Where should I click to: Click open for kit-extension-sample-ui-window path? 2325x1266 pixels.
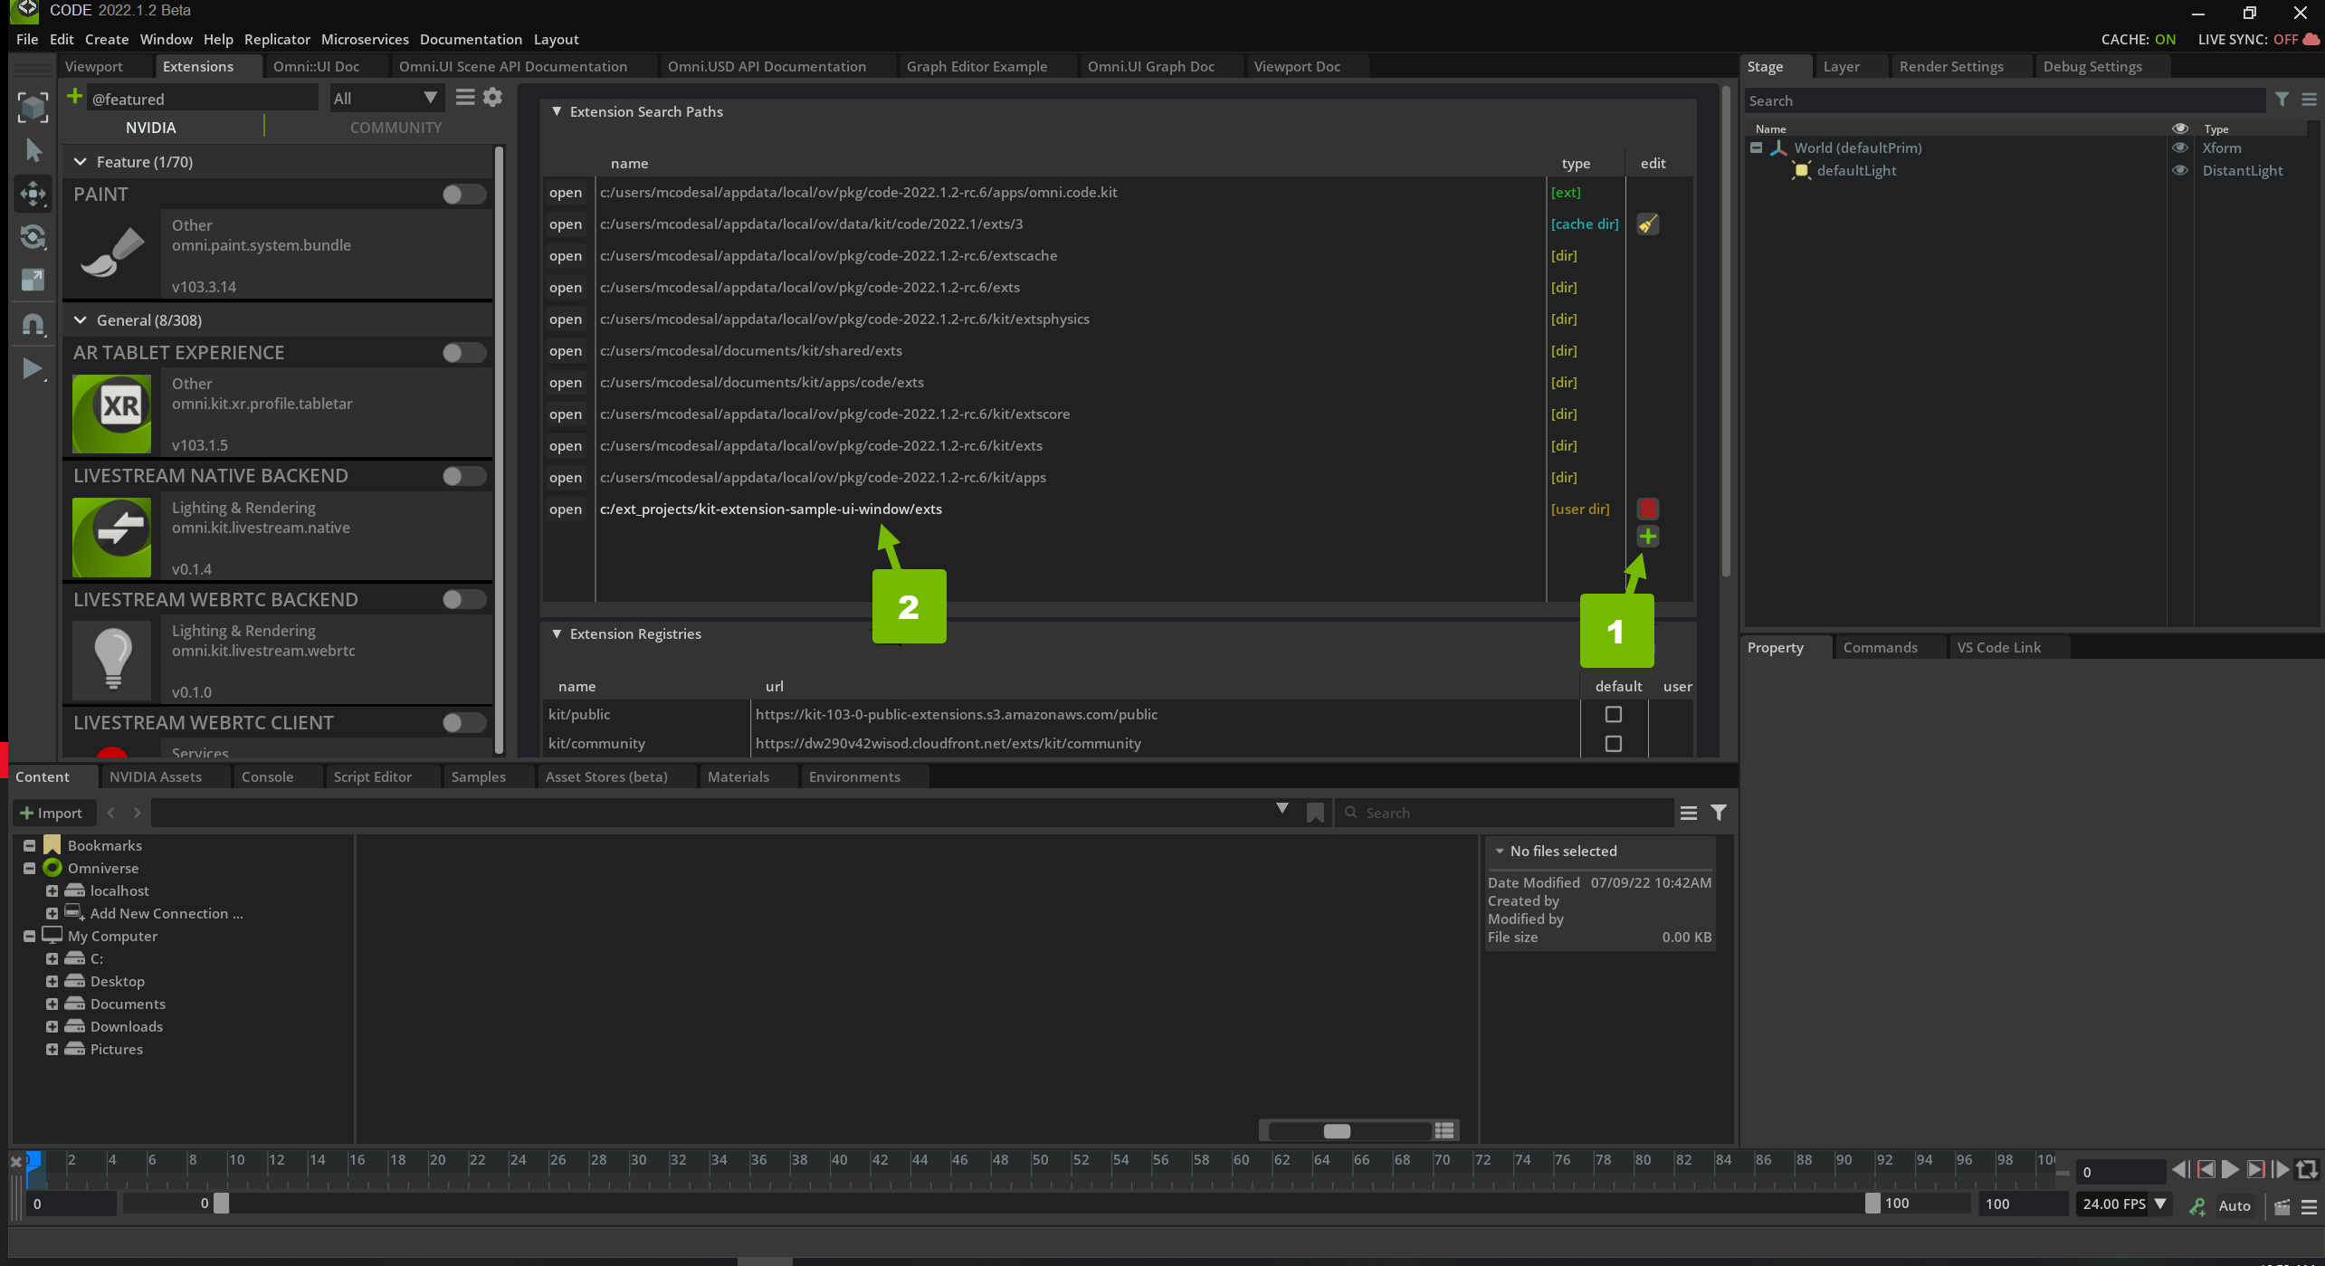(566, 509)
